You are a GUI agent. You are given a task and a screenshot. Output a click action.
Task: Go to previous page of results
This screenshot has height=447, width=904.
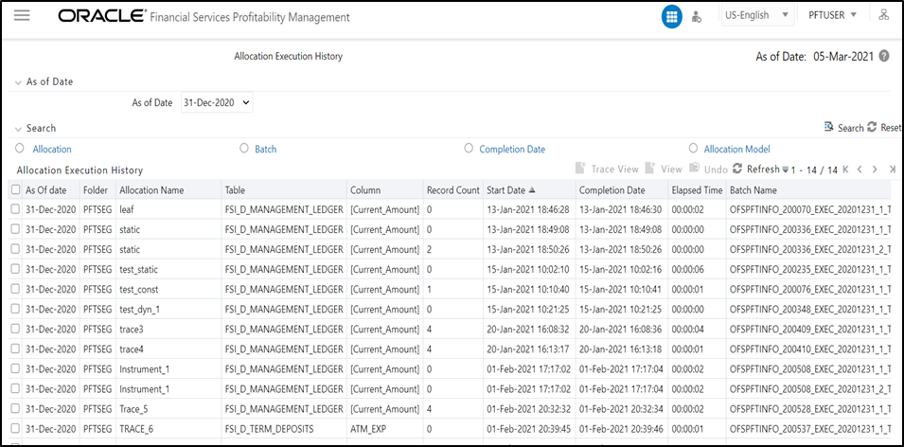coord(860,170)
